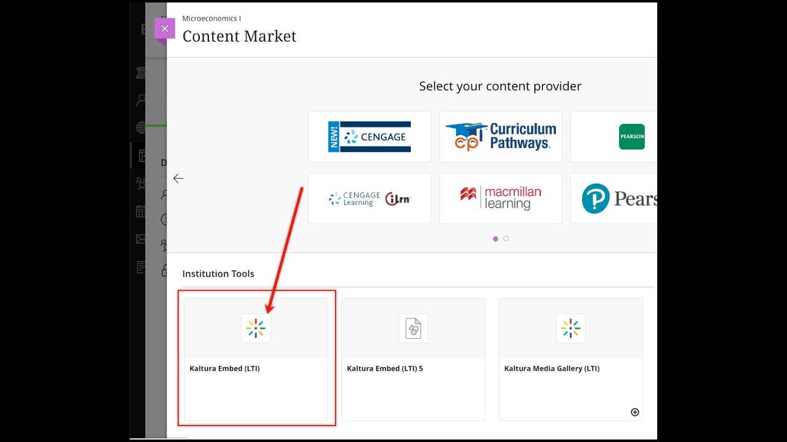Screen dimensions: 787x442
Task: Select the first carousel page dot
Action: coord(496,239)
